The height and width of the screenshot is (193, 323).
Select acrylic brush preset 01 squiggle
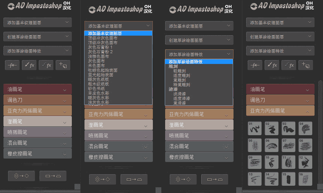click(x=255, y=128)
